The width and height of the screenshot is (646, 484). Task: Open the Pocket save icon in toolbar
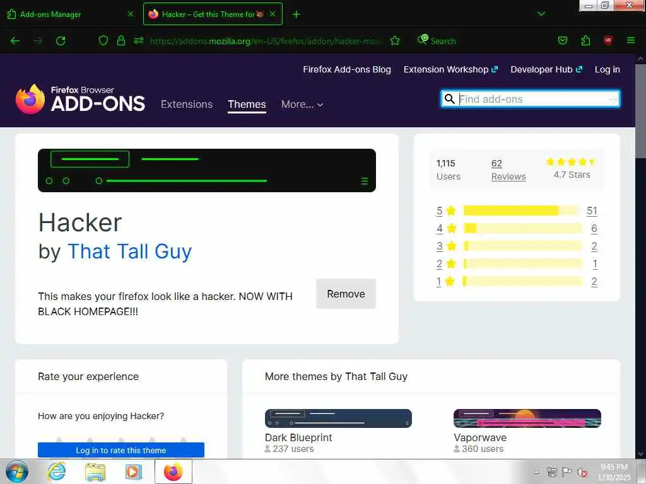point(562,40)
